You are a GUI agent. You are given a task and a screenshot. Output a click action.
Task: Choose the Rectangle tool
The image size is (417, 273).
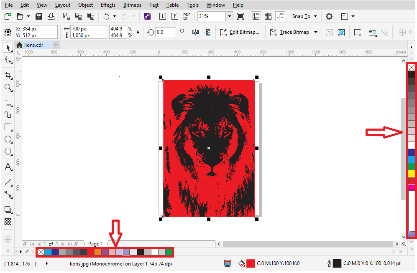tap(8, 127)
